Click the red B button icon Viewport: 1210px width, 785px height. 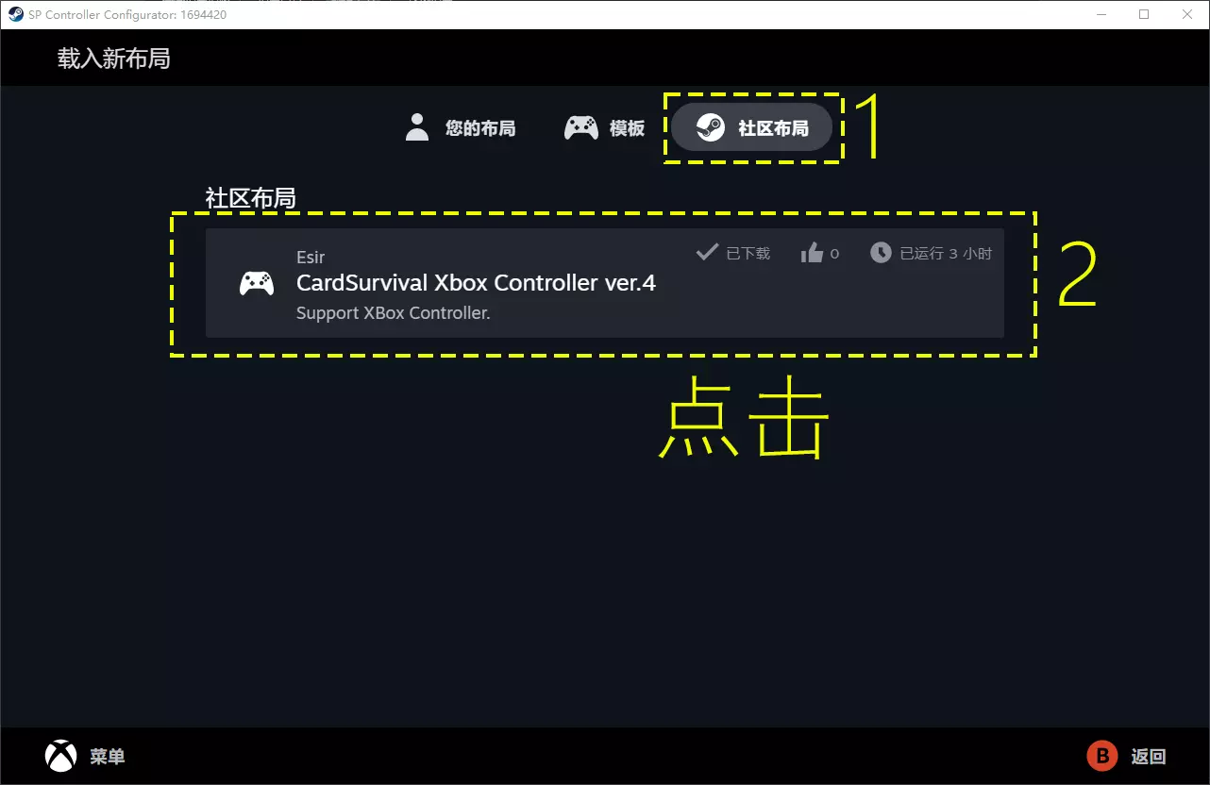click(1101, 756)
